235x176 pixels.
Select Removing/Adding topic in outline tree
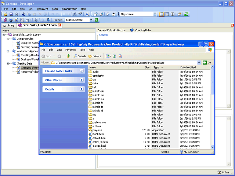pyautogui.click(x=28, y=72)
